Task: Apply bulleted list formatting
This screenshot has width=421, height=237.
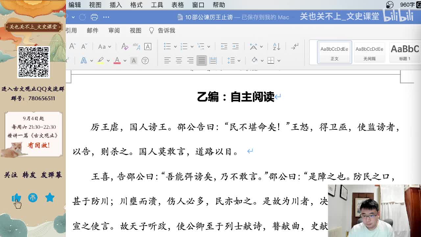Action: [x=167, y=46]
